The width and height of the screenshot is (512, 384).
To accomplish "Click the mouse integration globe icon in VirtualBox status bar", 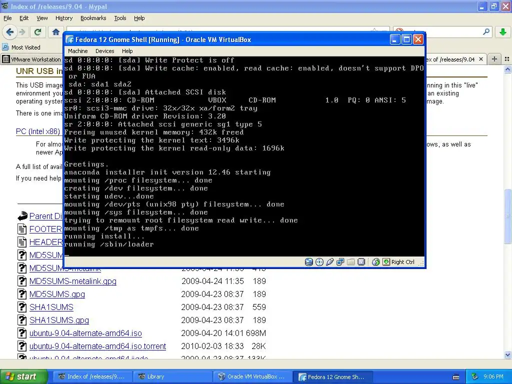I will [x=375, y=262].
